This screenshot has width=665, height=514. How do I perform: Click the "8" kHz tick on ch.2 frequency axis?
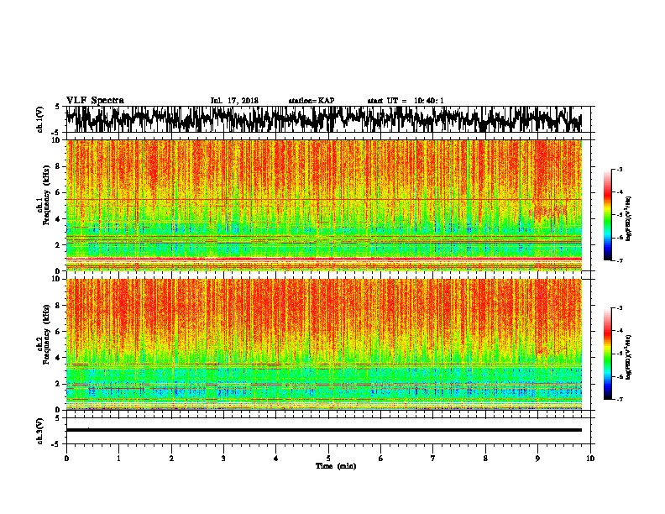[x=60, y=306]
